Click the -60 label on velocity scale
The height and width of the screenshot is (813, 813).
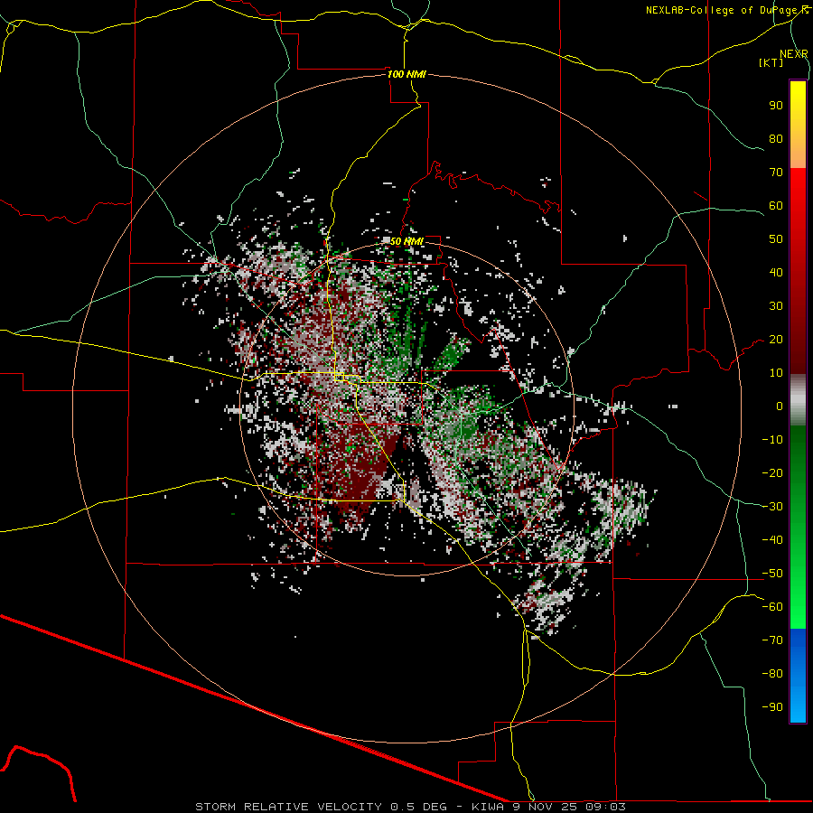click(772, 607)
